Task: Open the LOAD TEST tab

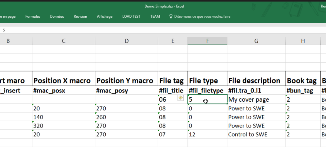Action: (131, 17)
